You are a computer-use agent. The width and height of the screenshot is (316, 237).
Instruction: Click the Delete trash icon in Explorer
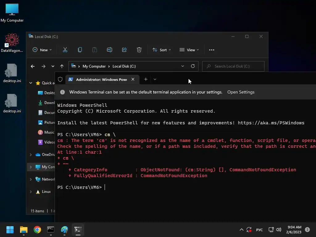click(x=139, y=50)
